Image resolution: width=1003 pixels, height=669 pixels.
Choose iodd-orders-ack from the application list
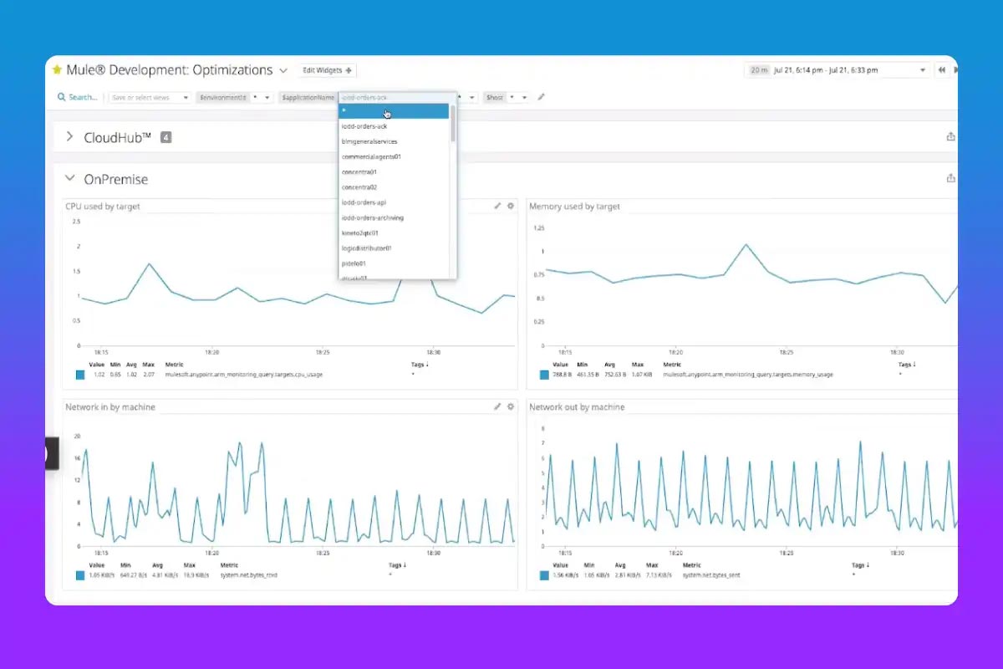pos(394,126)
